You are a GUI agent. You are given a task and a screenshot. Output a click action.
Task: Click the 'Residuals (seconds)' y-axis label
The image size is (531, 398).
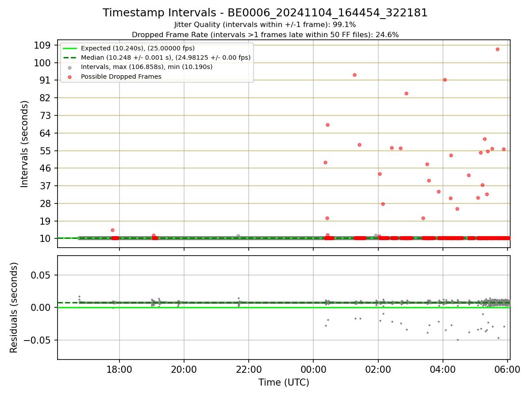click(x=14, y=307)
